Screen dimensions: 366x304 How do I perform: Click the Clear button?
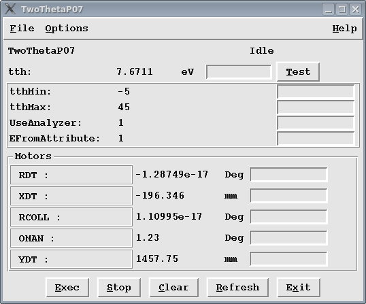pos(173,288)
